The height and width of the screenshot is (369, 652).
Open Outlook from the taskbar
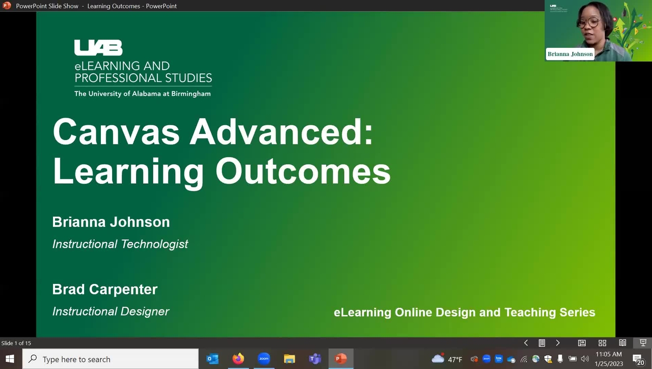pyautogui.click(x=212, y=359)
